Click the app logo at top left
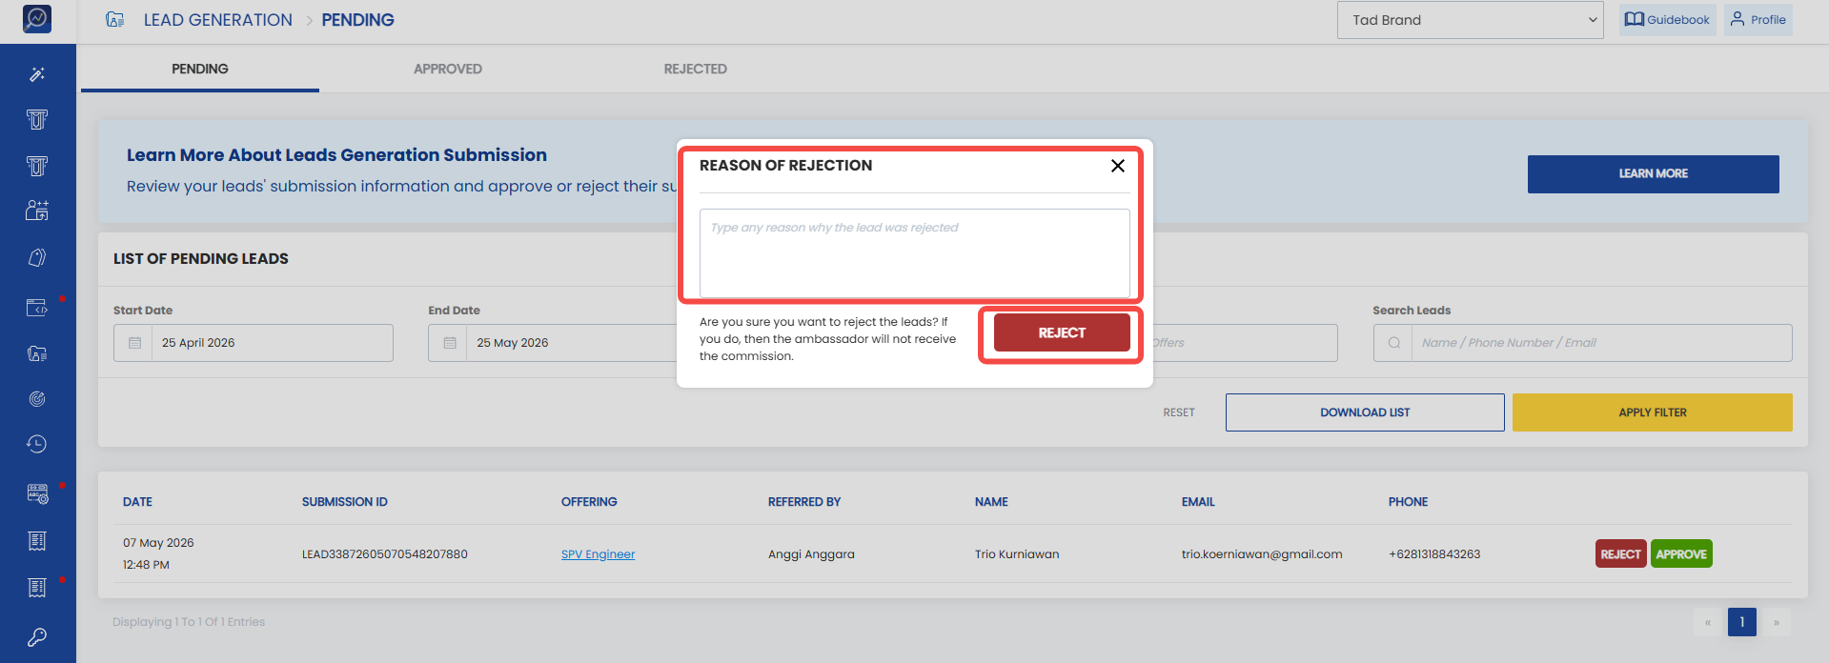Image resolution: width=1829 pixels, height=663 pixels. [x=37, y=18]
